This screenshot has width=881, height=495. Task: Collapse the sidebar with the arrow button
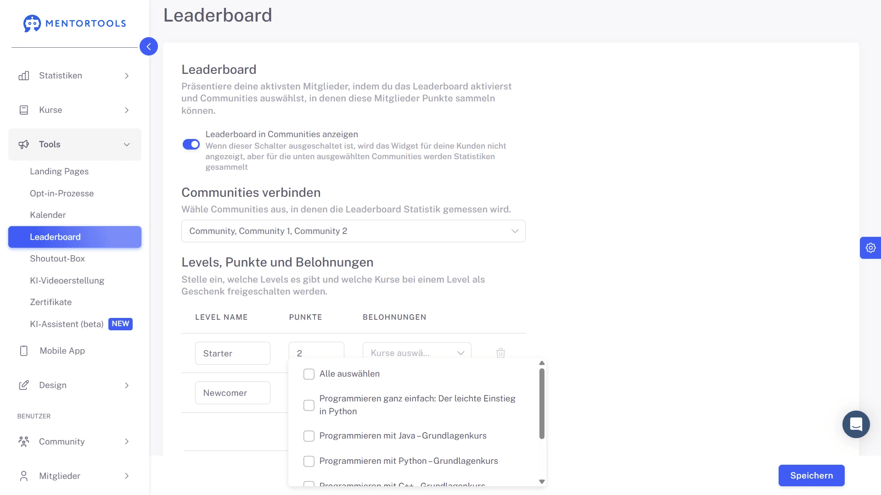tap(149, 46)
